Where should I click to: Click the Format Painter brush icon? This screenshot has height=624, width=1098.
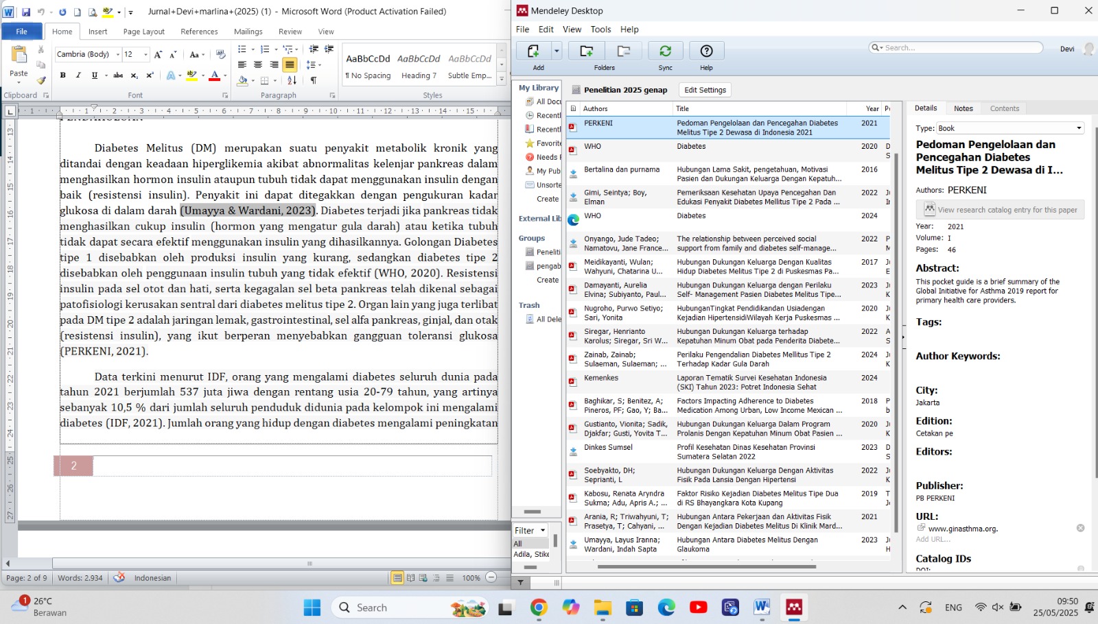tap(41, 80)
